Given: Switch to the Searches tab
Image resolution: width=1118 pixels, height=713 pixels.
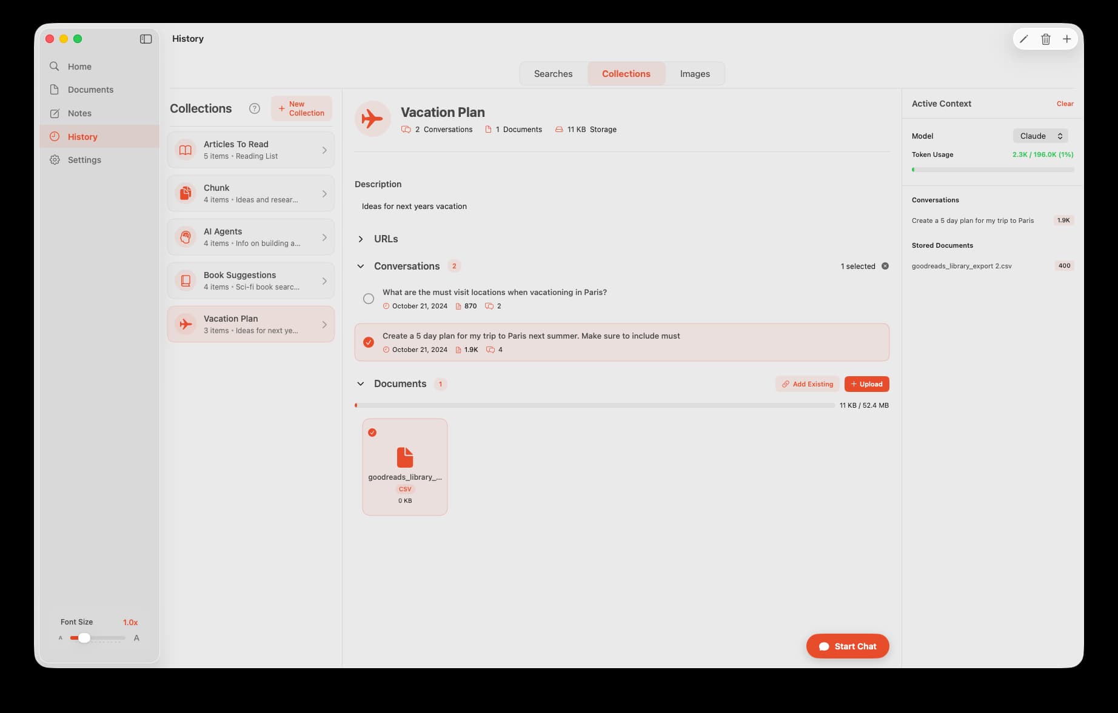Looking at the screenshot, I should coord(552,73).
